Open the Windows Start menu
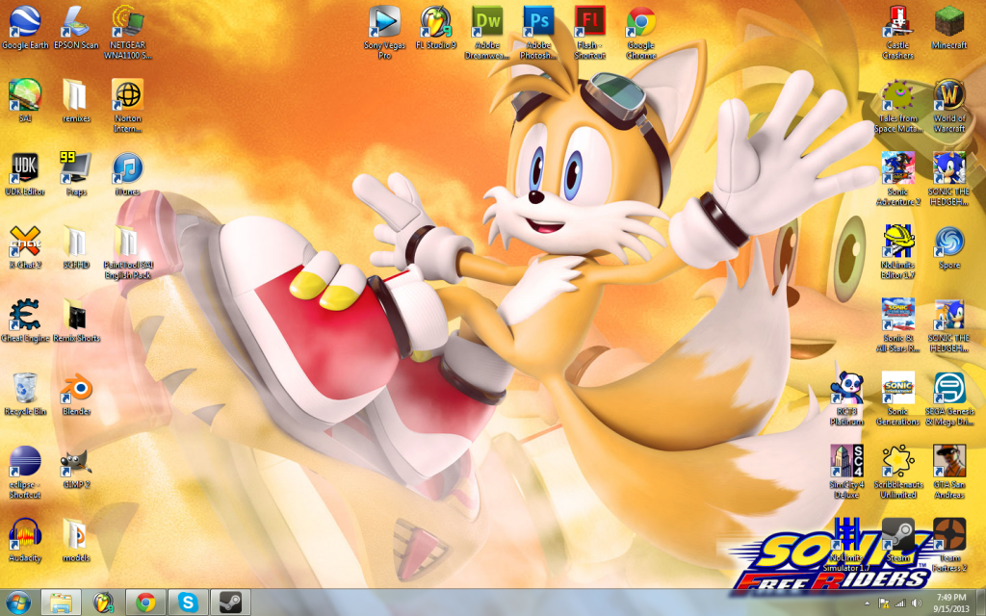 coord(17,603)
